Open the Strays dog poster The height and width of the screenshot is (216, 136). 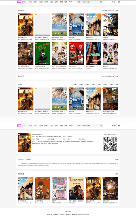pyautogui.click(x=76, y=53)
